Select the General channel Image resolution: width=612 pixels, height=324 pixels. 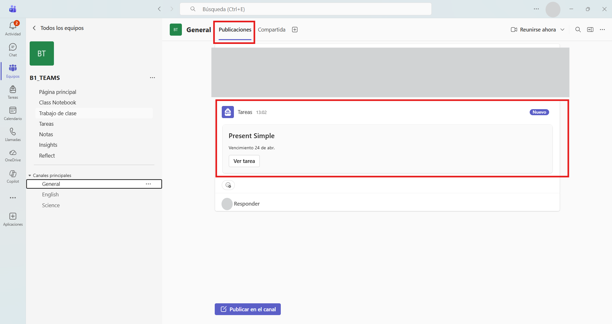94,184
